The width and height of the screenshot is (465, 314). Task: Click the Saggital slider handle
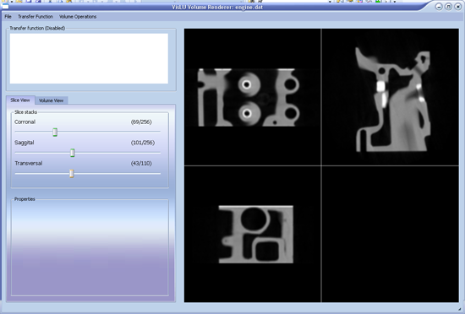point(73,153)
